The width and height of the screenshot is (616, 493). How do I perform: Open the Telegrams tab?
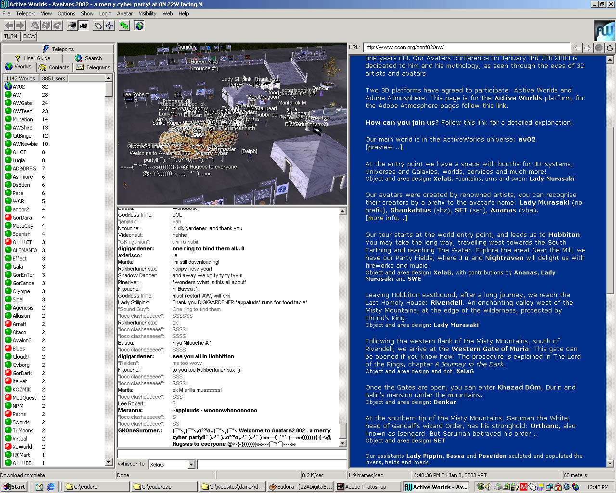(94, 67)
